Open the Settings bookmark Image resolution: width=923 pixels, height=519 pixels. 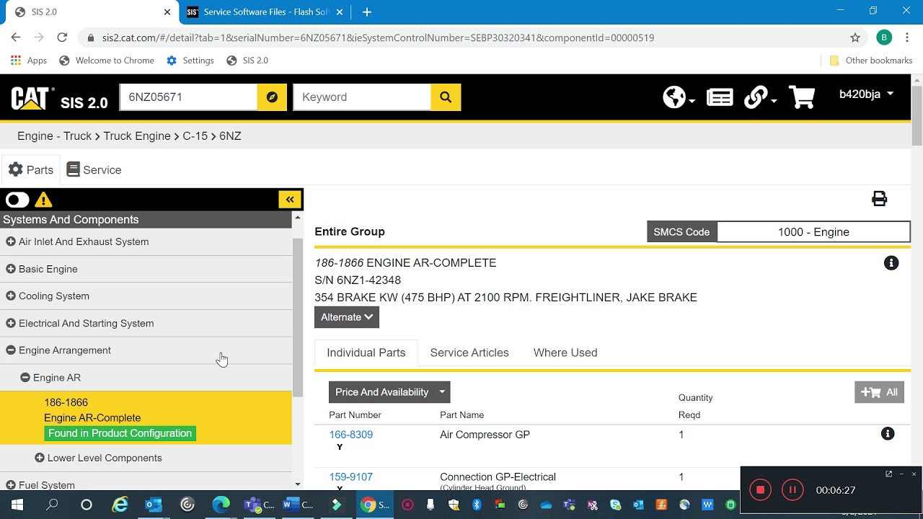190,61
